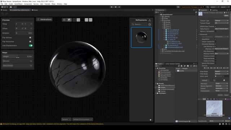Adjust the Height map slider

coord(17,56)
